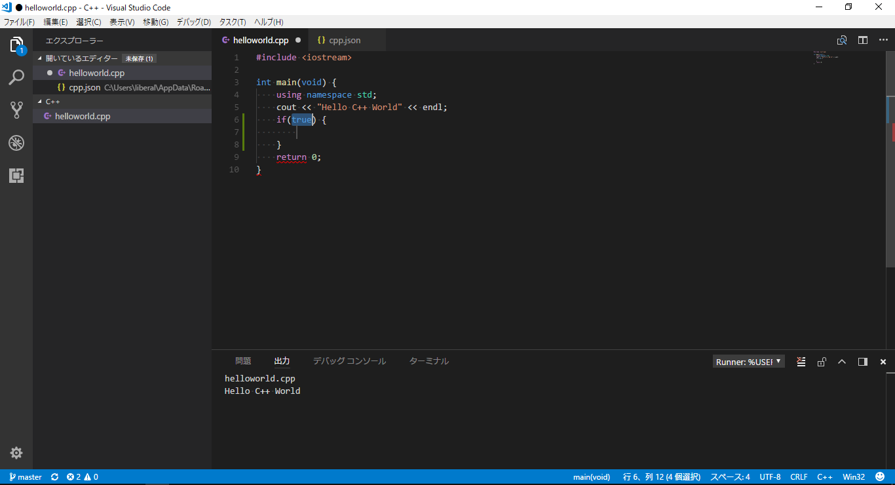Restore down the VS Code window
The height and width of the screenshot is (485, 895).
point(848,7)
